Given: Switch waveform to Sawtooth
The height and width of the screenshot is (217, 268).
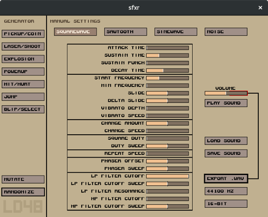Looking at the screenshot, I should [125, 32].
